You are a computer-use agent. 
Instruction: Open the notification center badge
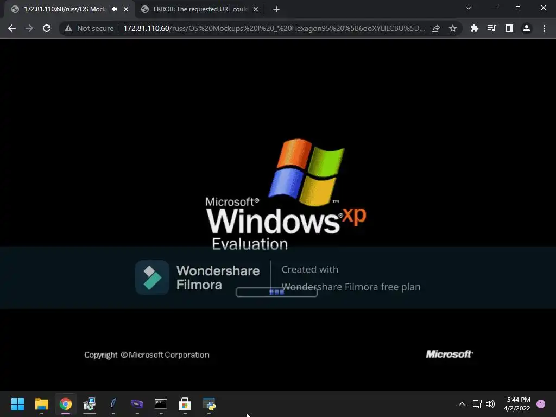pos(540,404)
